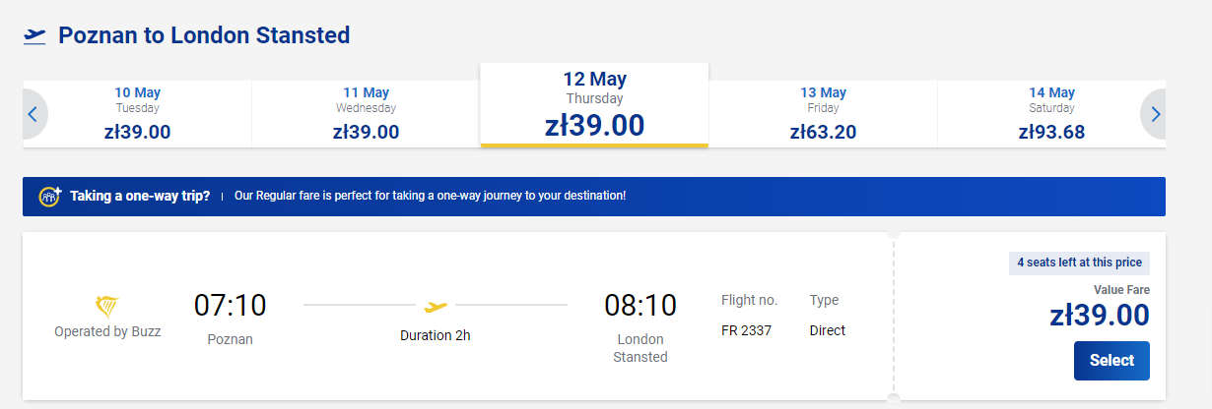This screenshot has height=409, width=1212.
Task: Click the yellow plane icon above Duration 2h
Action: [x=436, y=306]
